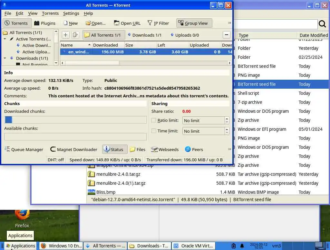Click the minus button to close tab
This screenshot has height=250, width=330.
point(227,35)
